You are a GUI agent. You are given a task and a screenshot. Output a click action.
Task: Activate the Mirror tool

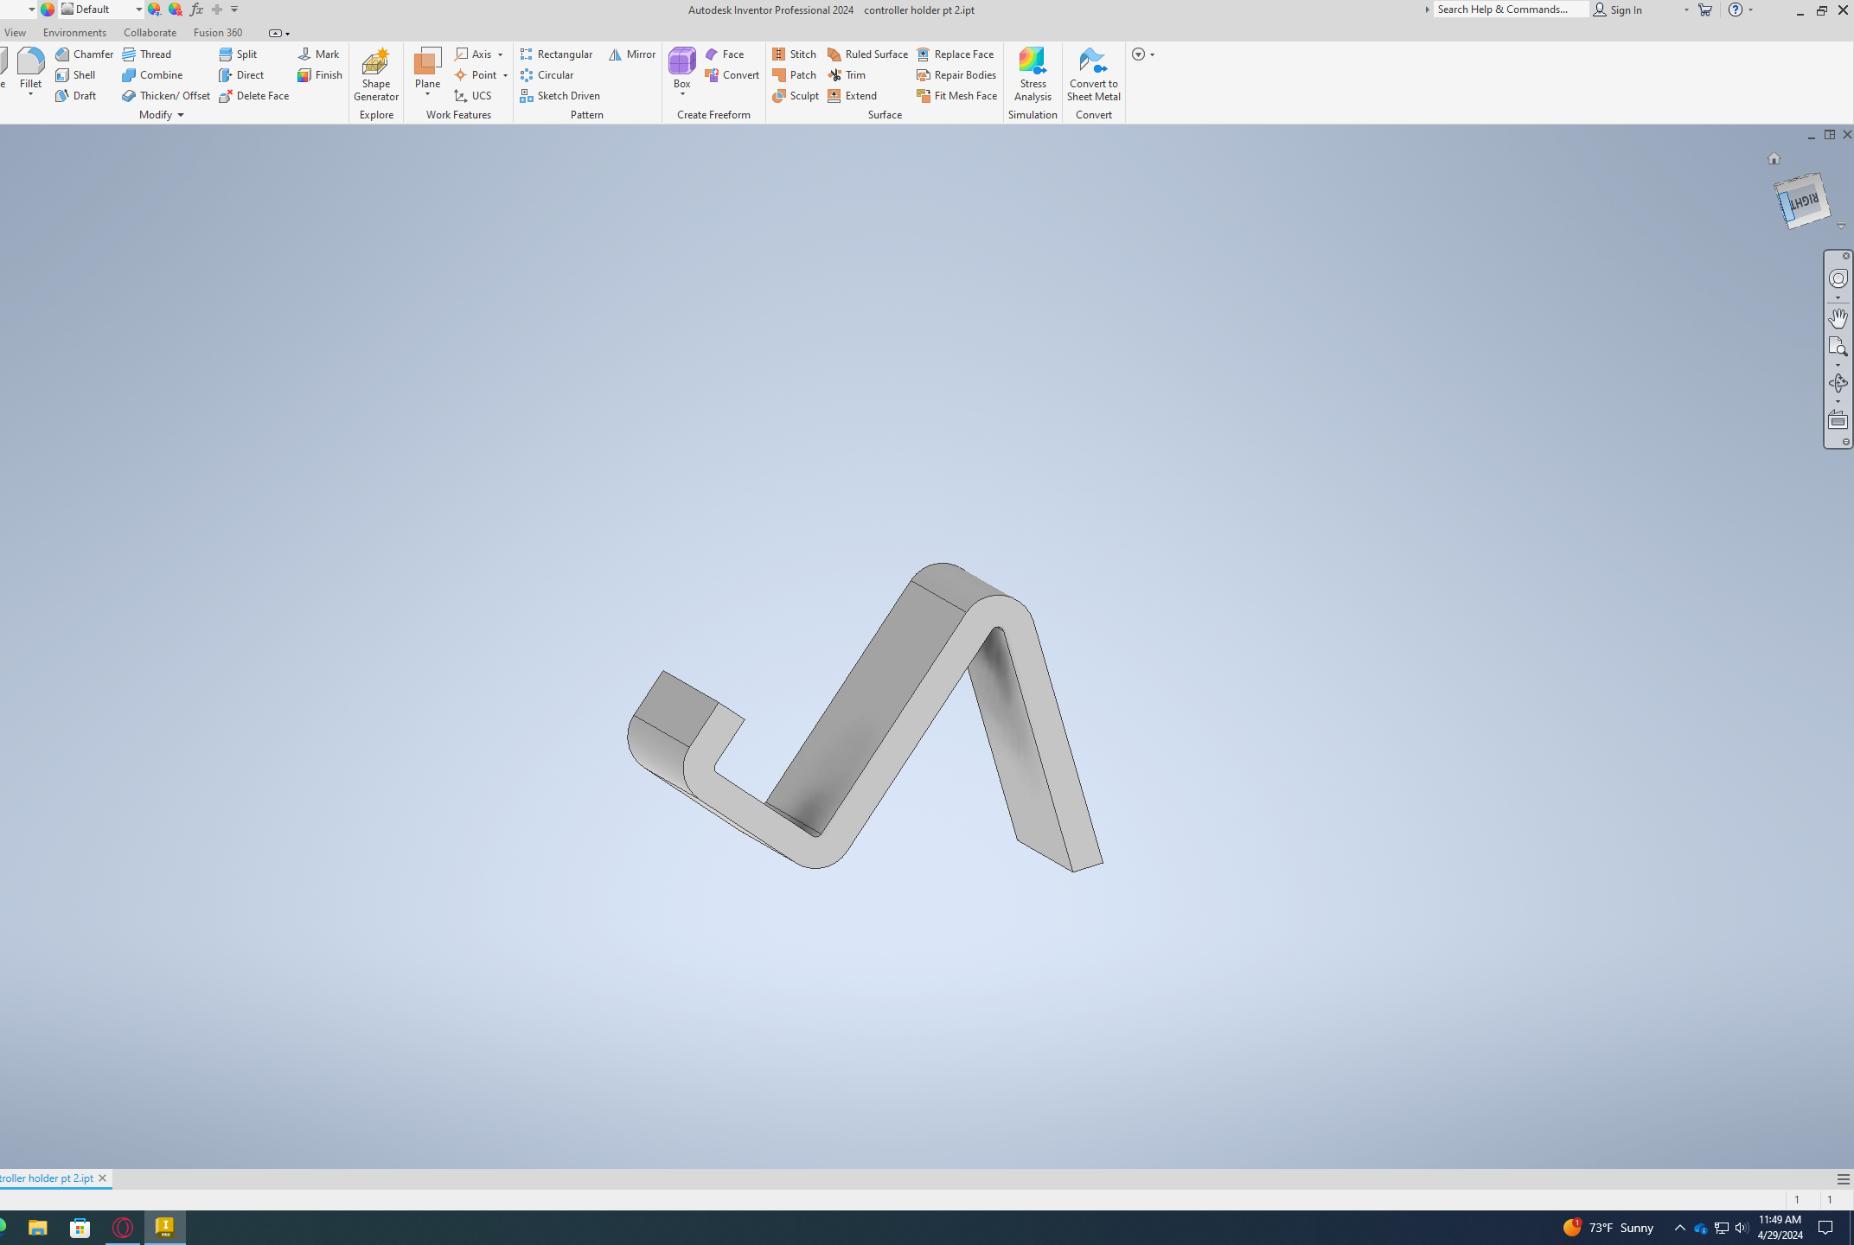[632, 54]
